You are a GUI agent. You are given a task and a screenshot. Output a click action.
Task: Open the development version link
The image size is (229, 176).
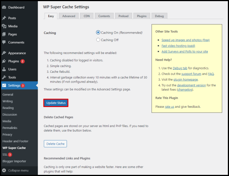tap(192, 85)
